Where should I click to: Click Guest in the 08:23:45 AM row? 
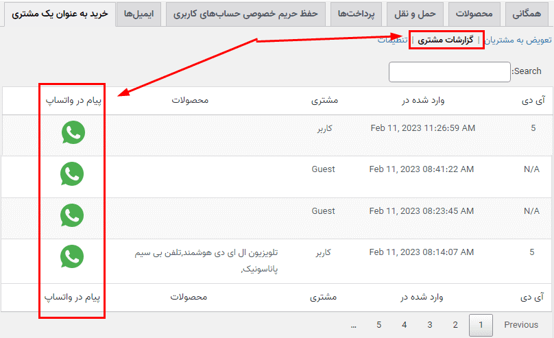(x=324, y=211)
